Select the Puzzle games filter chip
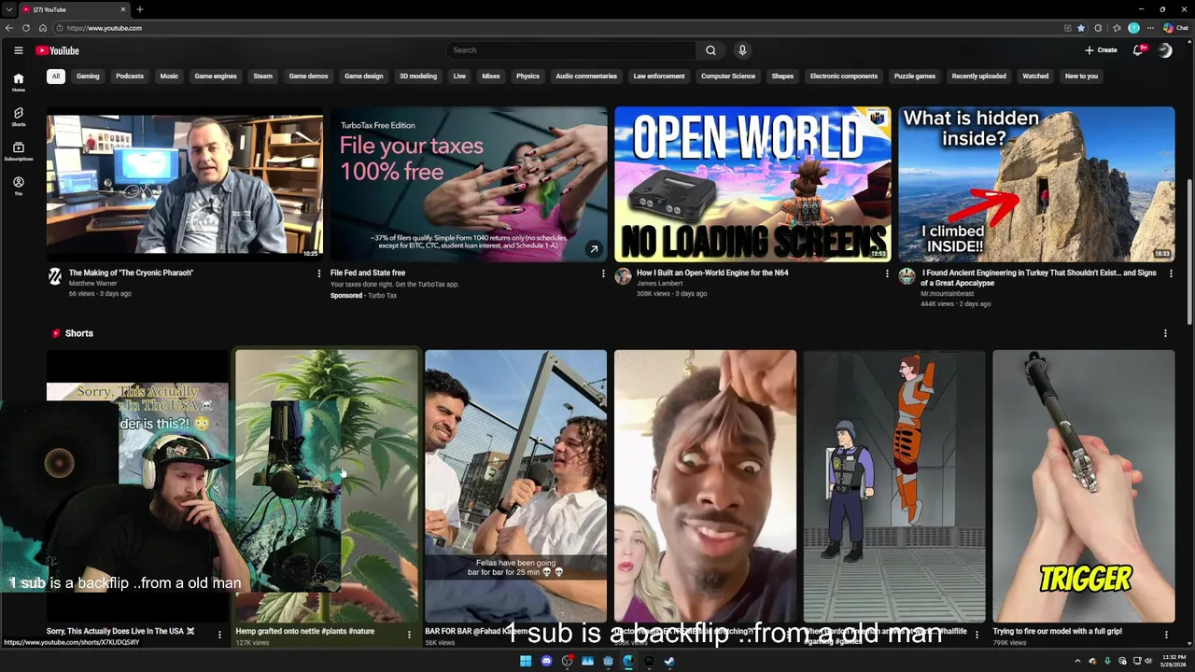This screenshot has height=672, width=1195. [915, 77]
